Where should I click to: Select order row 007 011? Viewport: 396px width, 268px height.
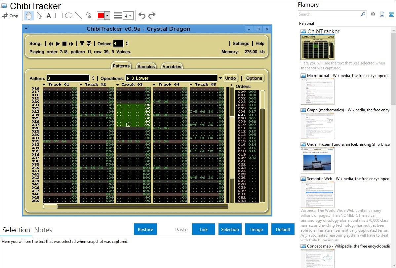pos(247,115)
